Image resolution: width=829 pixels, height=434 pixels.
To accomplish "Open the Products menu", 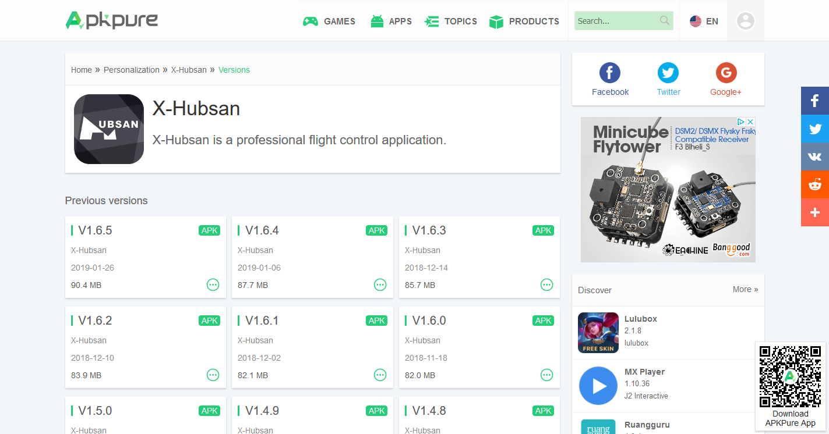I will pyautogui.click(x=524, y=22).
